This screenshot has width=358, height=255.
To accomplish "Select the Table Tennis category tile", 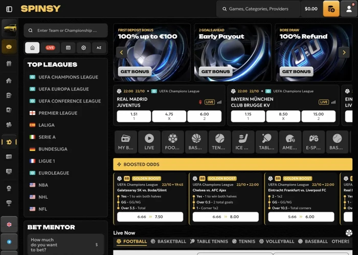I will pos(267,142).
